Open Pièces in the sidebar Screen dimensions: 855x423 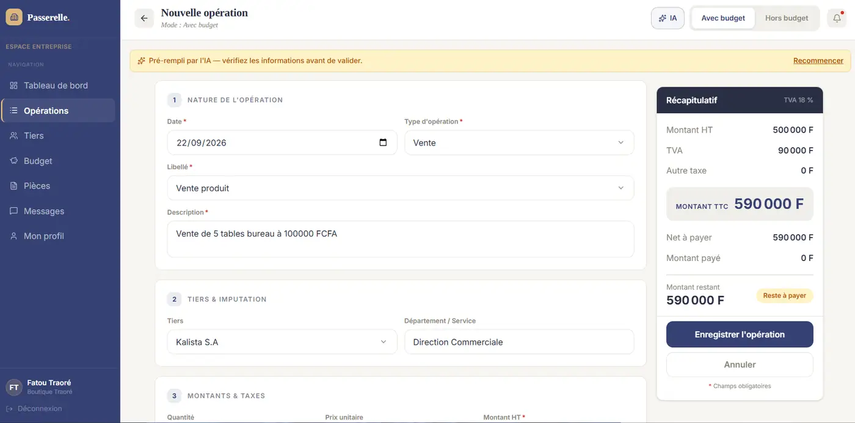tap(58, 186)
